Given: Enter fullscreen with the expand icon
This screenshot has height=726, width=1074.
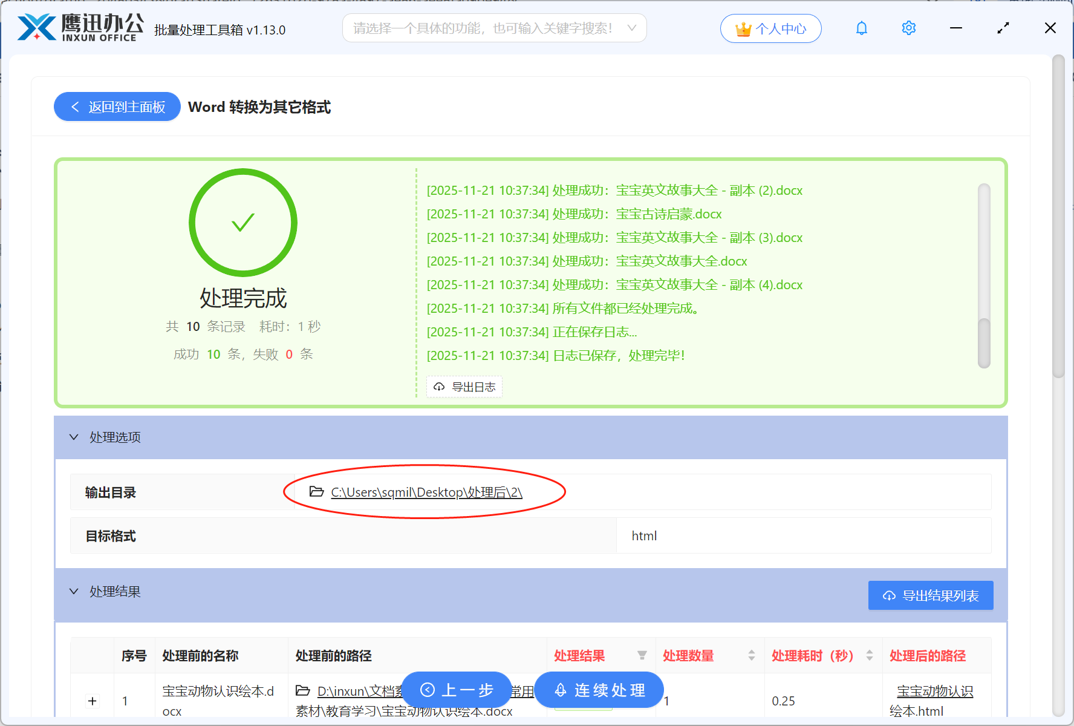Looking at the screenshot, I should tap(1003, 28).
